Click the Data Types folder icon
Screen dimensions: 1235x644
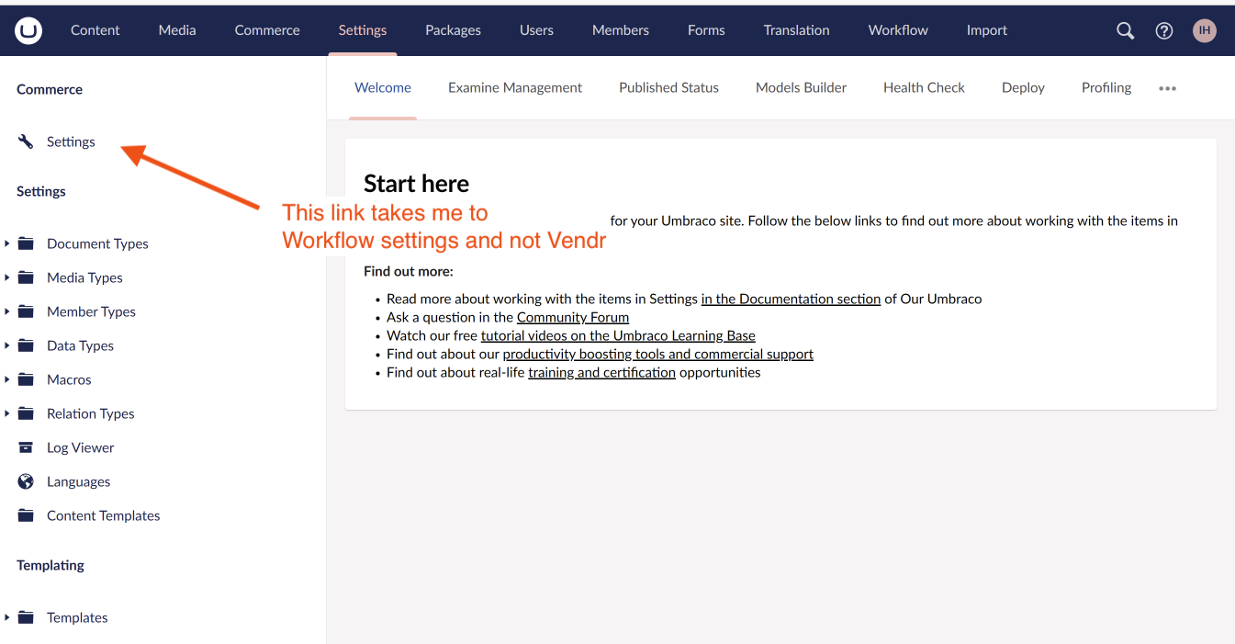click(26, 345)
